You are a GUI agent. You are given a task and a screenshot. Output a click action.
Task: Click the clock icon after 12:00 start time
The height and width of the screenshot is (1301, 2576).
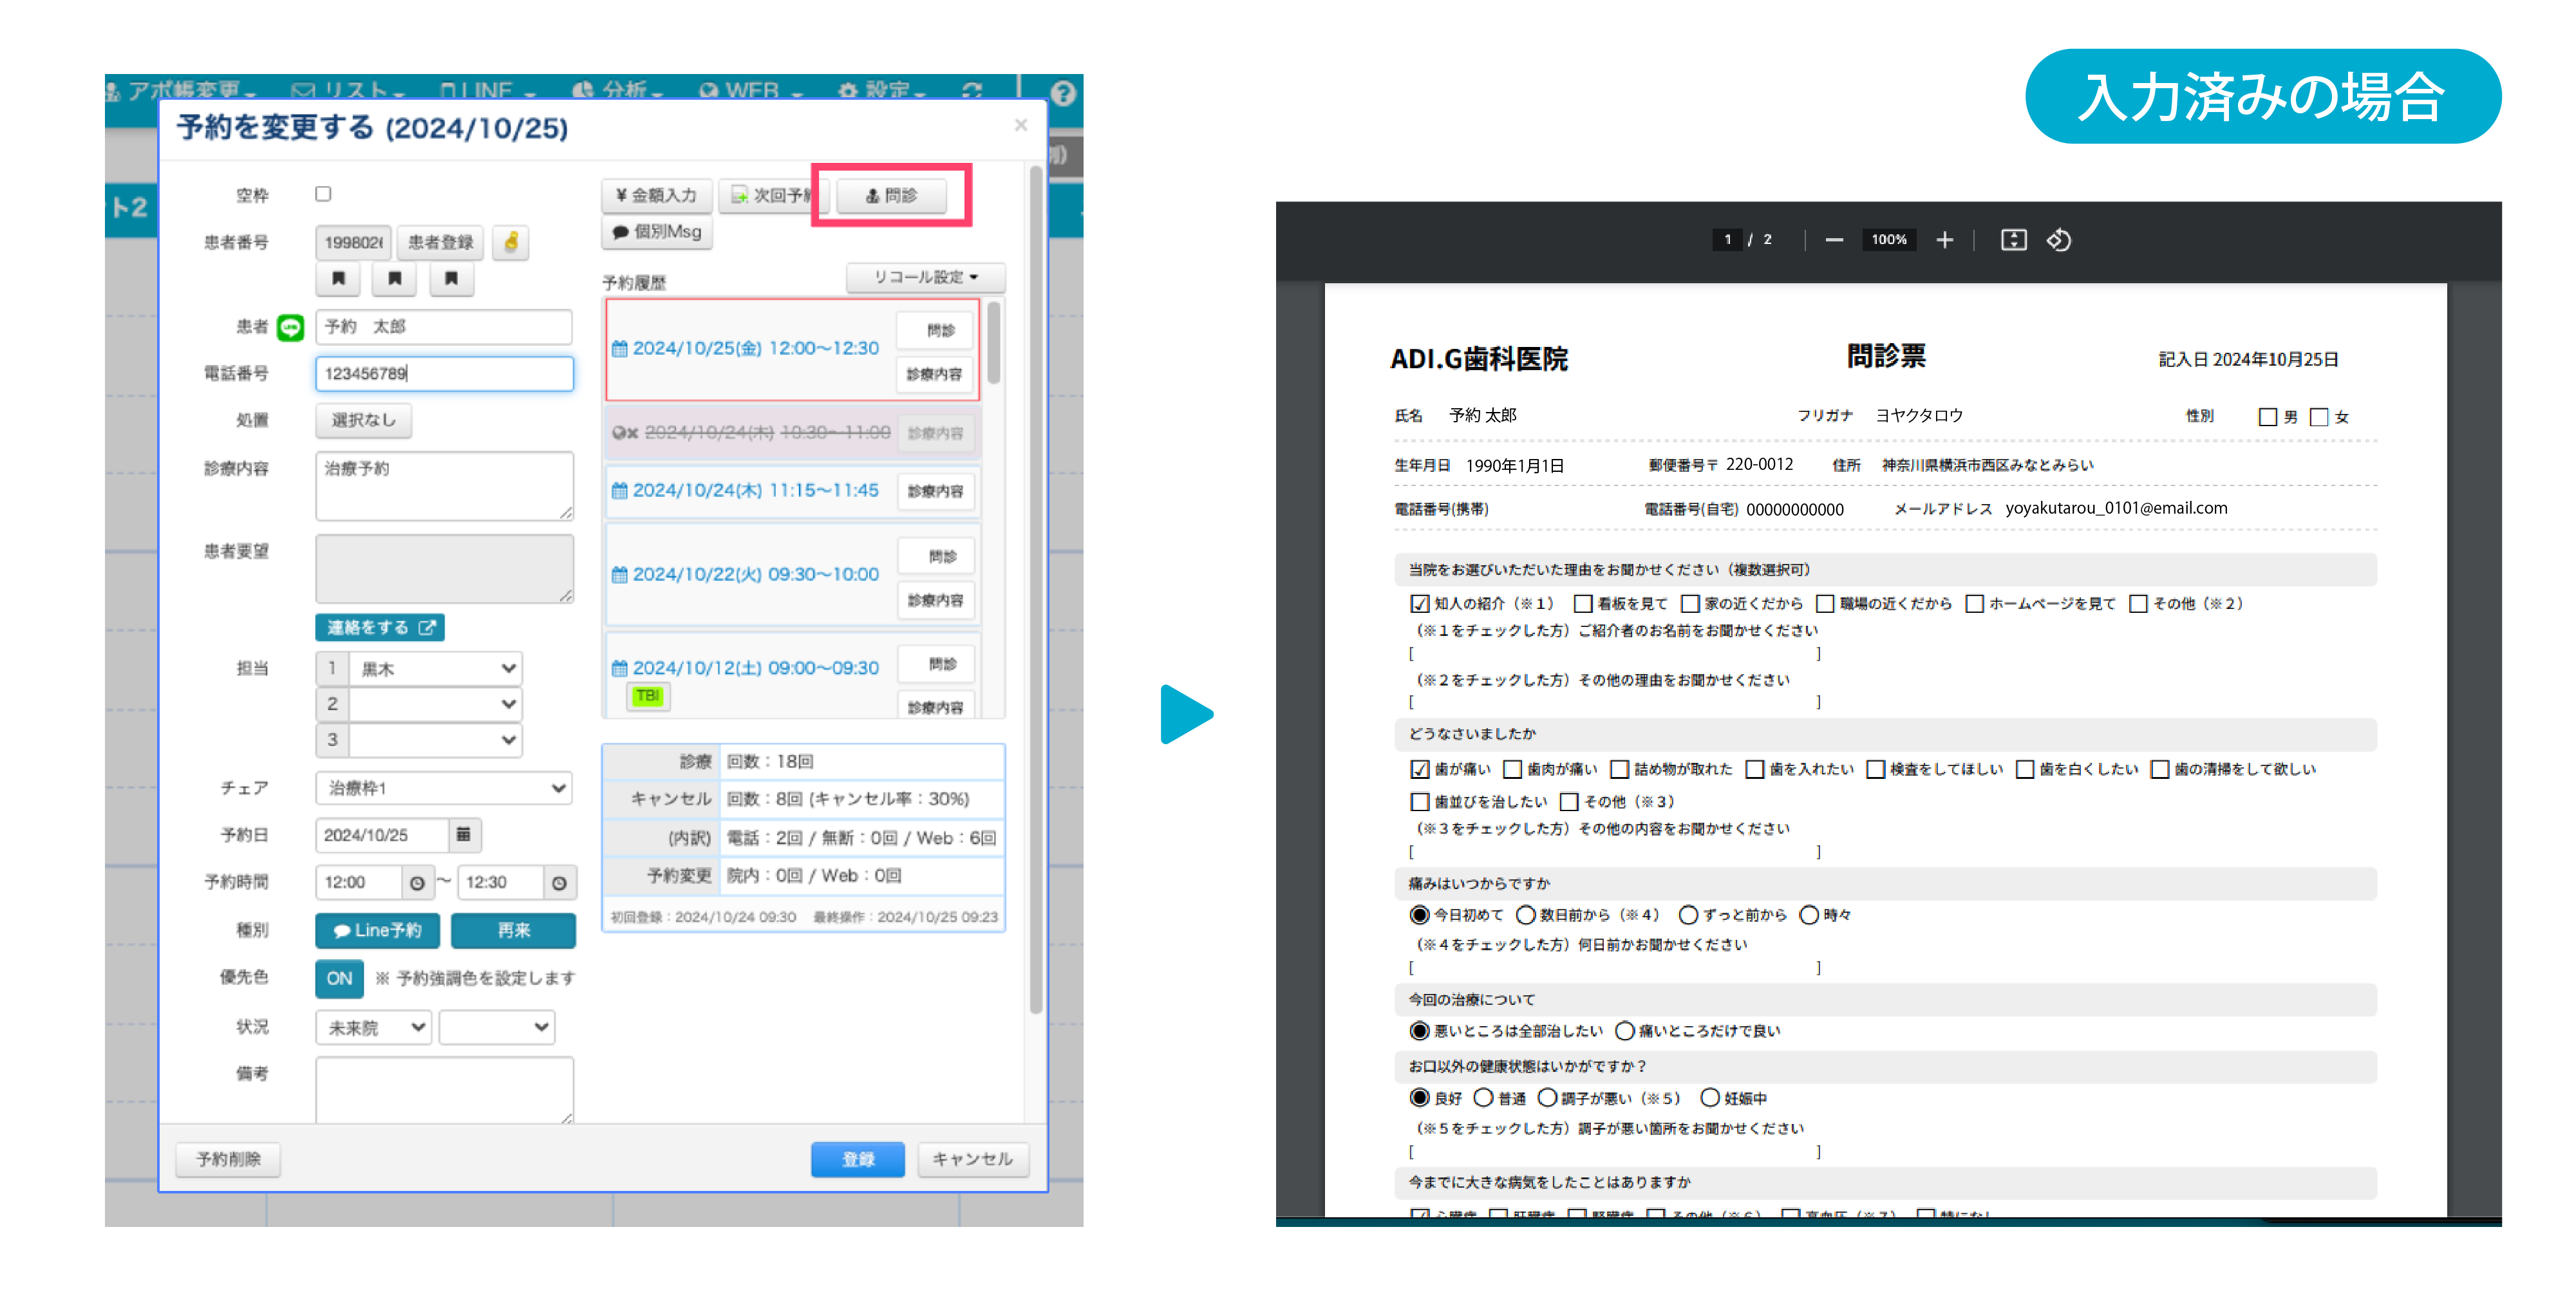tap(417, 882)
